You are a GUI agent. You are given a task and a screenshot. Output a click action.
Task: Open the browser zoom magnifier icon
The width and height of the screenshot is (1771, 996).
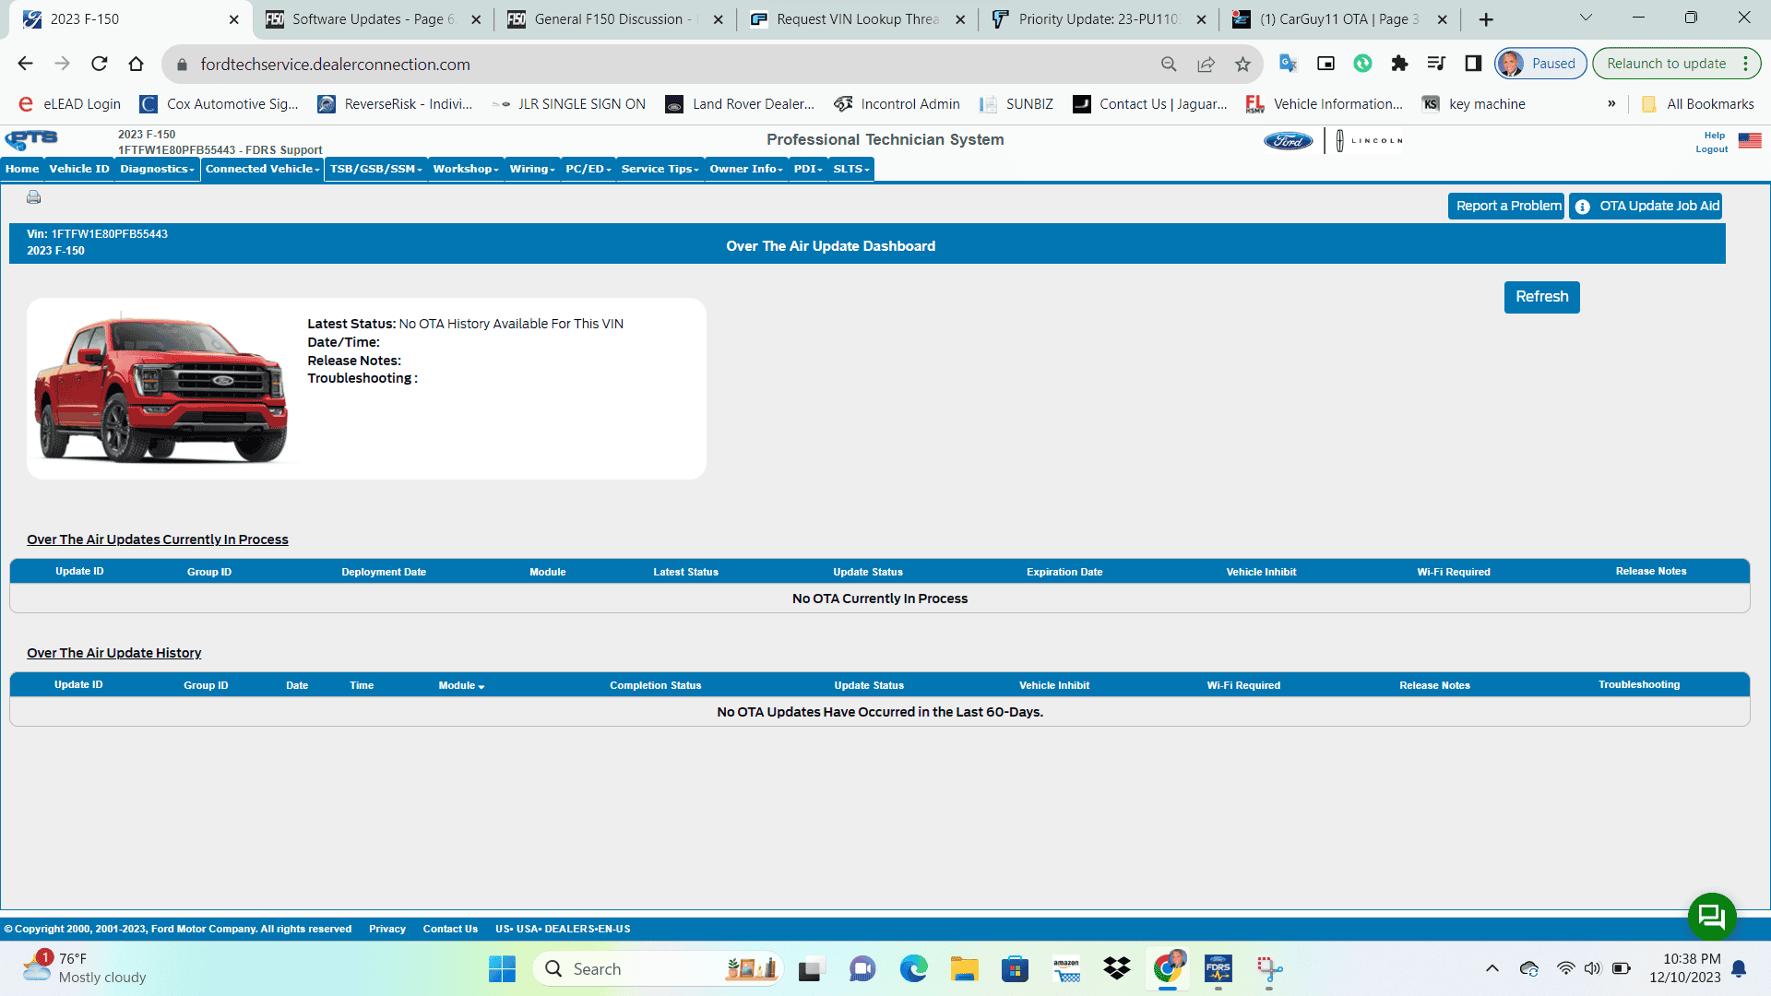tap(1169, 64)
